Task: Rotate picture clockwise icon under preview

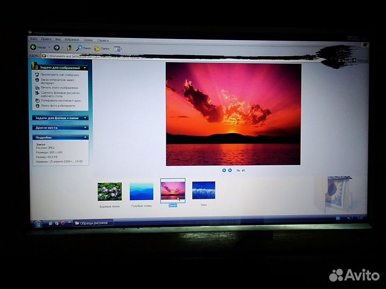Action: point(238,170)
